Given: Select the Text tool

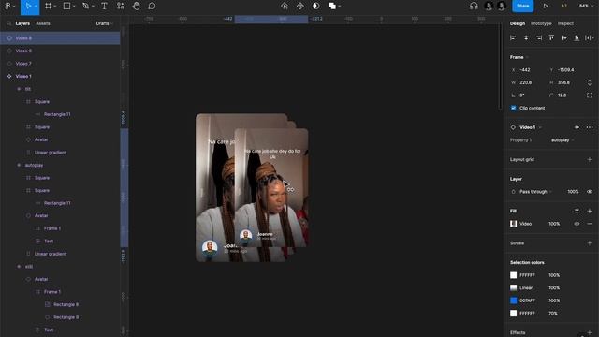Looking at the screenshot, I should (x=104, y=7).
